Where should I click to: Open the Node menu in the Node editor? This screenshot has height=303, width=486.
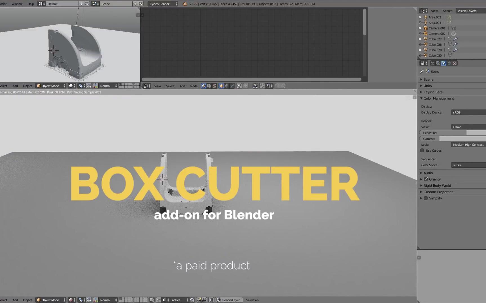coord(194,86)
